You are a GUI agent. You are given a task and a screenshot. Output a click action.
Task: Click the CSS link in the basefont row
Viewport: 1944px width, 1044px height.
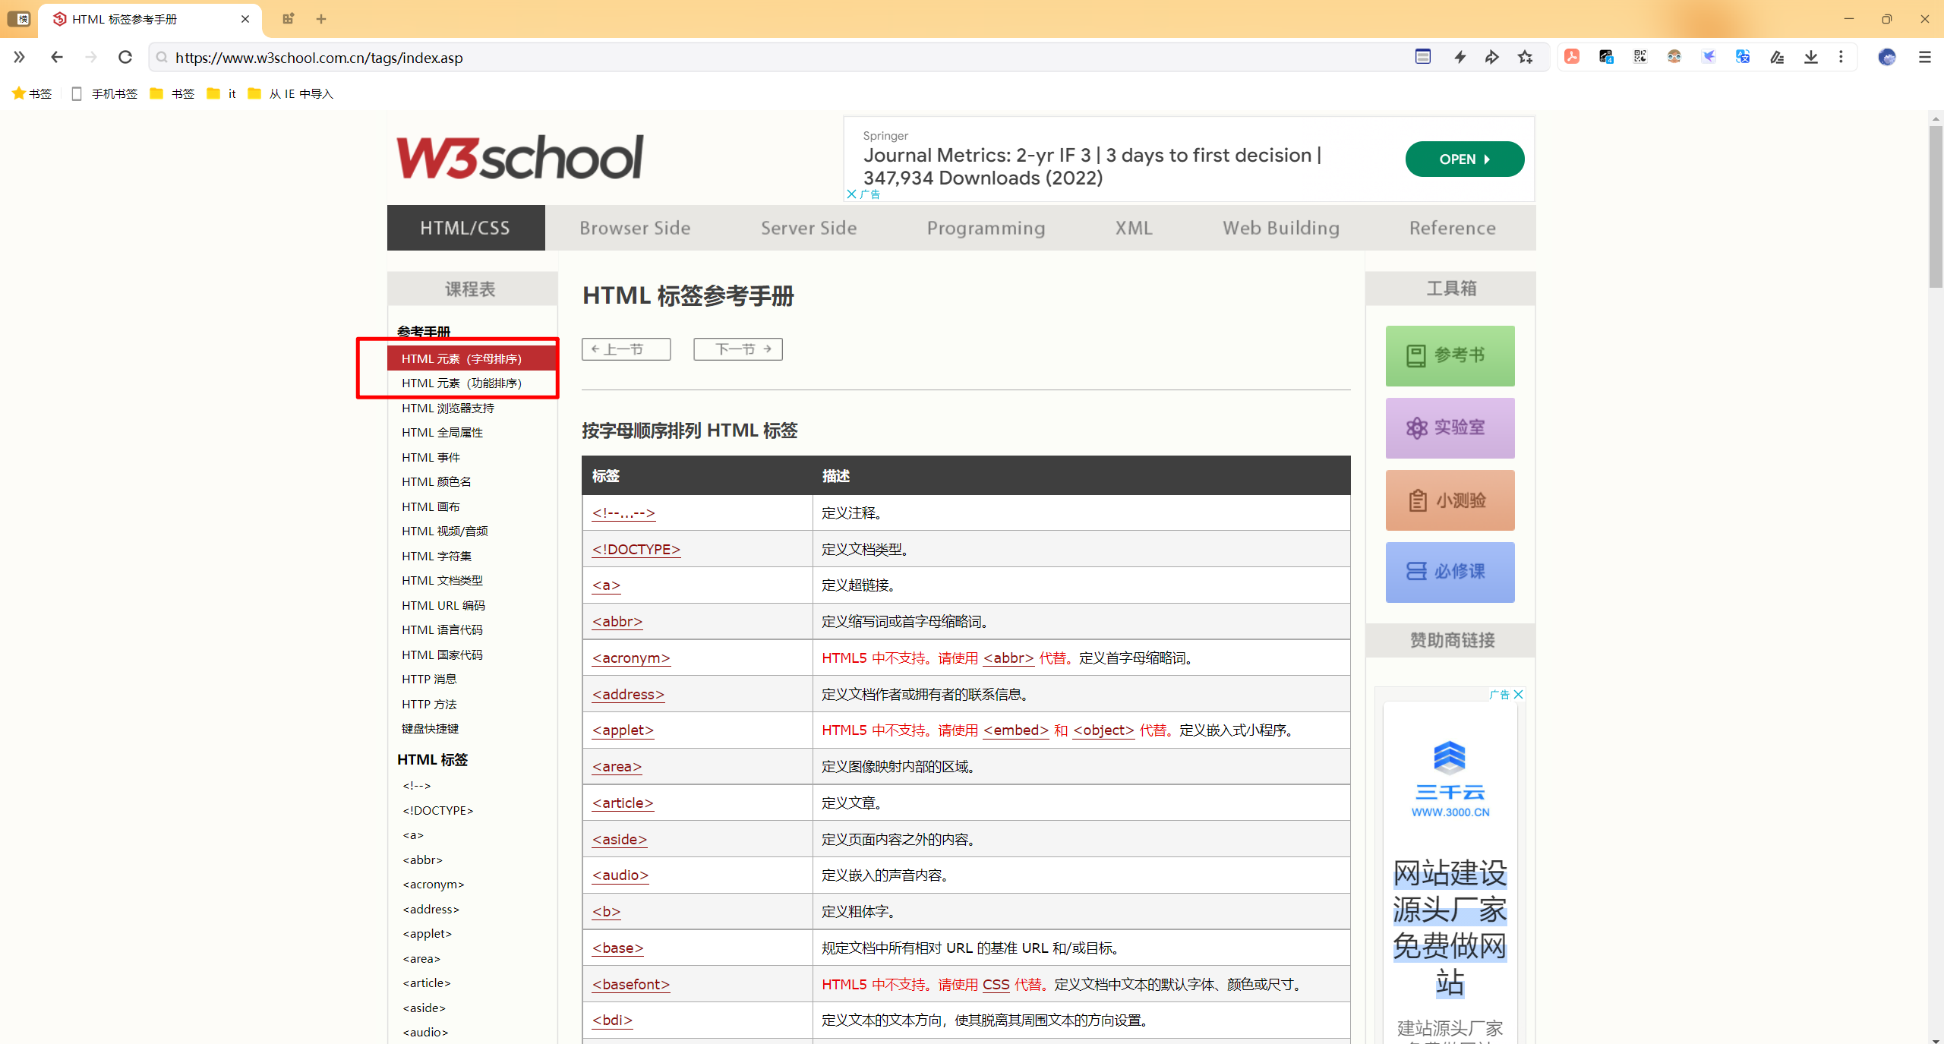[996, 984]
